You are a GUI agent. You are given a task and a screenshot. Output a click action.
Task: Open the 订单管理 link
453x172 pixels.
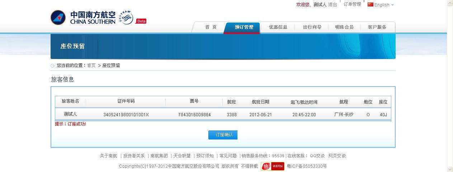[x=352, y=5]
